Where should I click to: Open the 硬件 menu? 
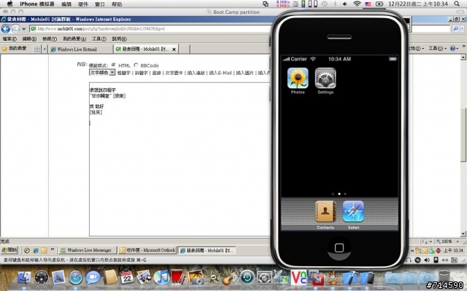83,4
